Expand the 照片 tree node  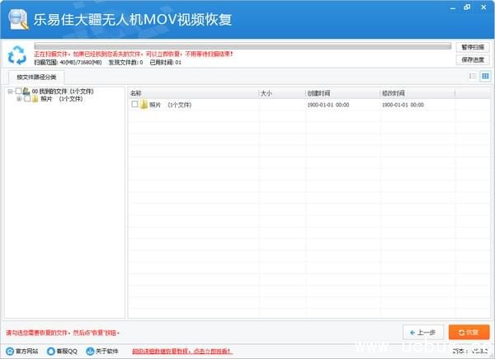pyautogui.click(x=19, y=98)
